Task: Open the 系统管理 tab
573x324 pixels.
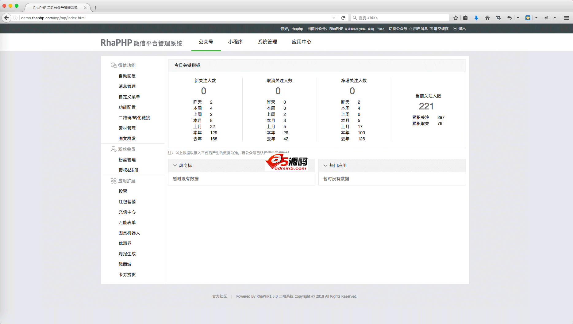Action: 267,42
